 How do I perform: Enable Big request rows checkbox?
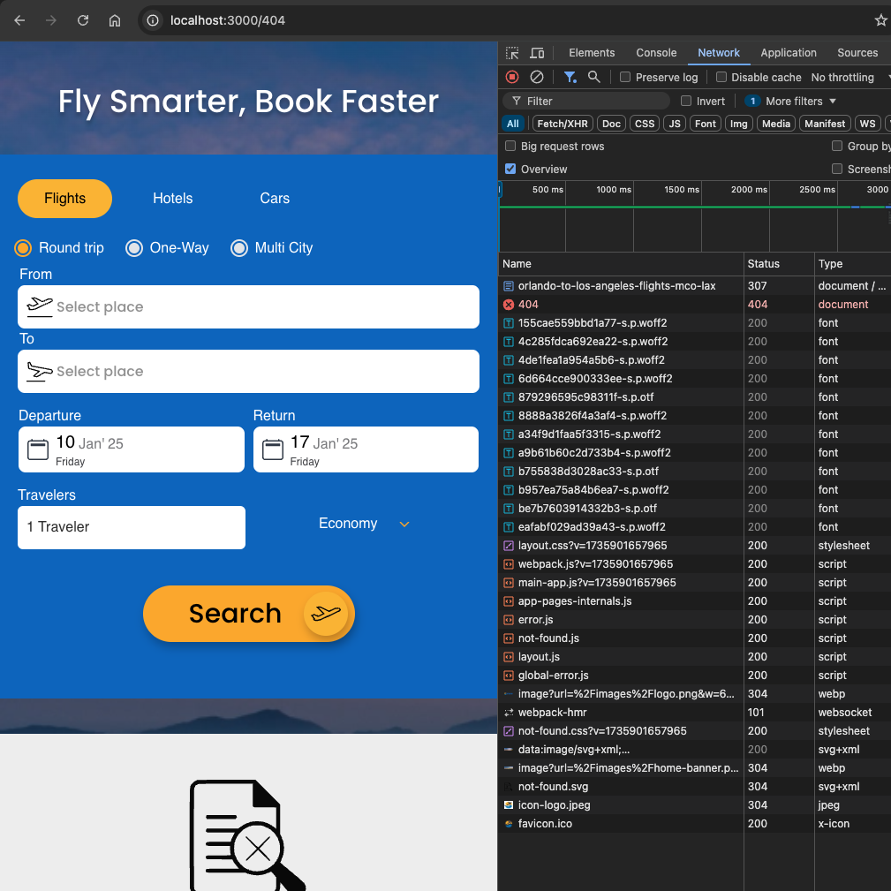(510, 146)
